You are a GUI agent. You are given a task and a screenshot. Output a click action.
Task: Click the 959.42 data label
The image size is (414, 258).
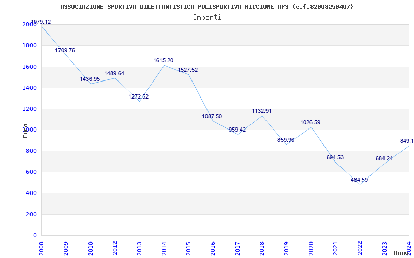[x=237, y=130]
